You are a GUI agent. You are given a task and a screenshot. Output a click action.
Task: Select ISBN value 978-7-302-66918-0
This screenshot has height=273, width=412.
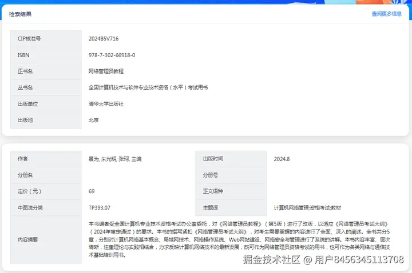coord(112,55)
